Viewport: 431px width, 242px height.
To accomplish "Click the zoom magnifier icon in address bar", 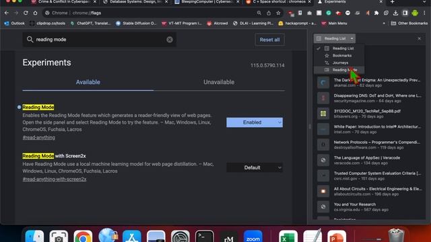I will [259, 13].
